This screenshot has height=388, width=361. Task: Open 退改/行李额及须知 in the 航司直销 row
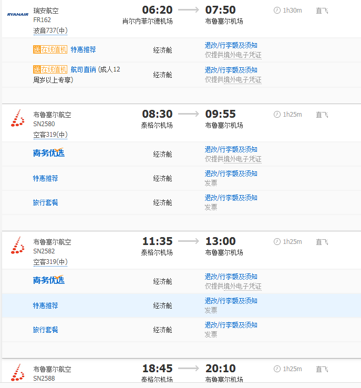tap(231, 70)
